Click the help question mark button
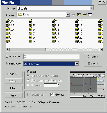The width and height of the screenshot is (107, 113). pos(100,3)
